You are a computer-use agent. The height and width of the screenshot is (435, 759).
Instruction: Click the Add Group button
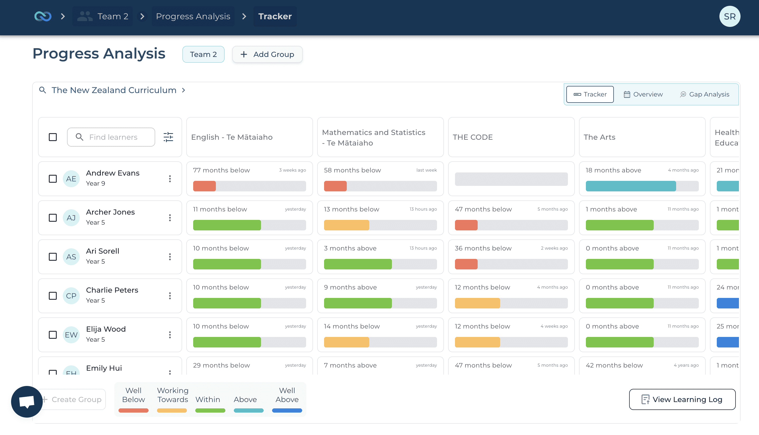pos(267,54)
